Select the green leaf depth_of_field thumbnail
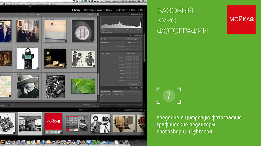261x146 pixels. coord(83,86)
